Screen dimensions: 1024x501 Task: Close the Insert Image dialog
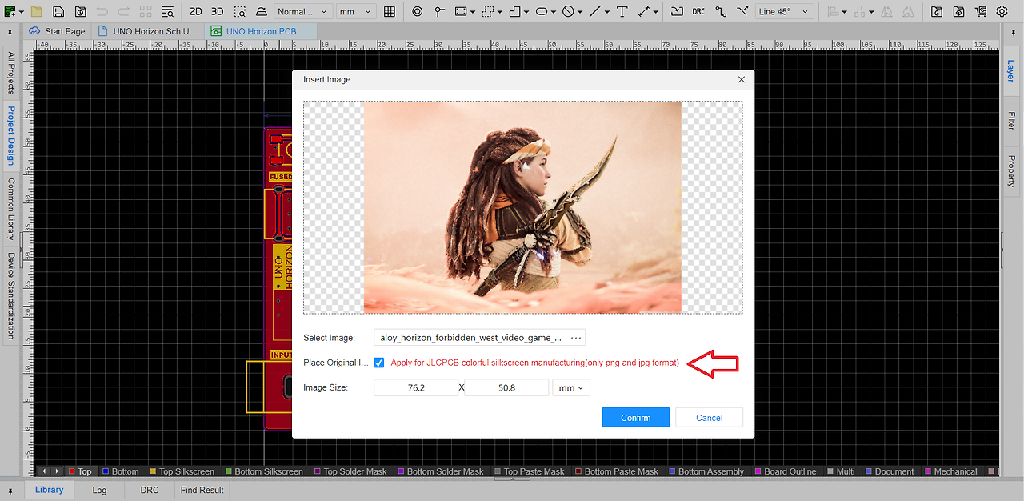tap(741, 79)
